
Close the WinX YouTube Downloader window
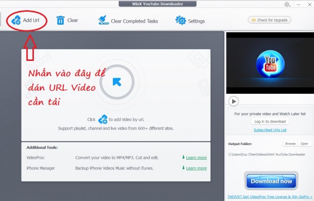pos(310,4)
